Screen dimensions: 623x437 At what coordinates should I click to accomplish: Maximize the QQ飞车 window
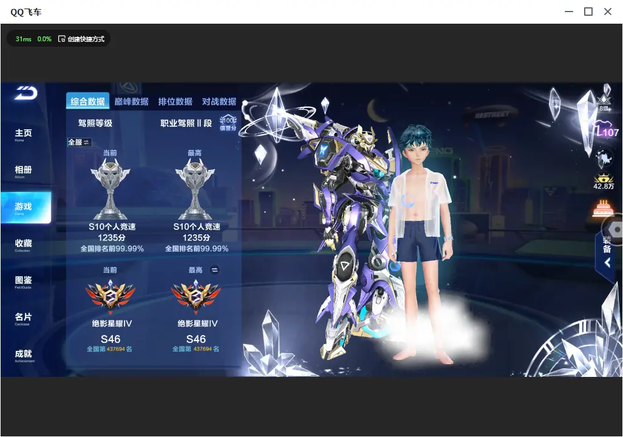(588, 12)
